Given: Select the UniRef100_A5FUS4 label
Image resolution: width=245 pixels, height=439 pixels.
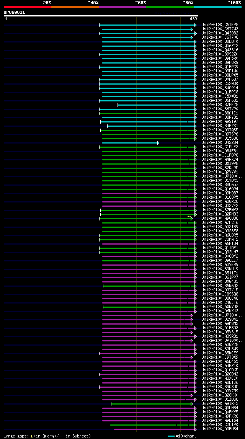Looking at the screenshot, I should tap(220, 429).
